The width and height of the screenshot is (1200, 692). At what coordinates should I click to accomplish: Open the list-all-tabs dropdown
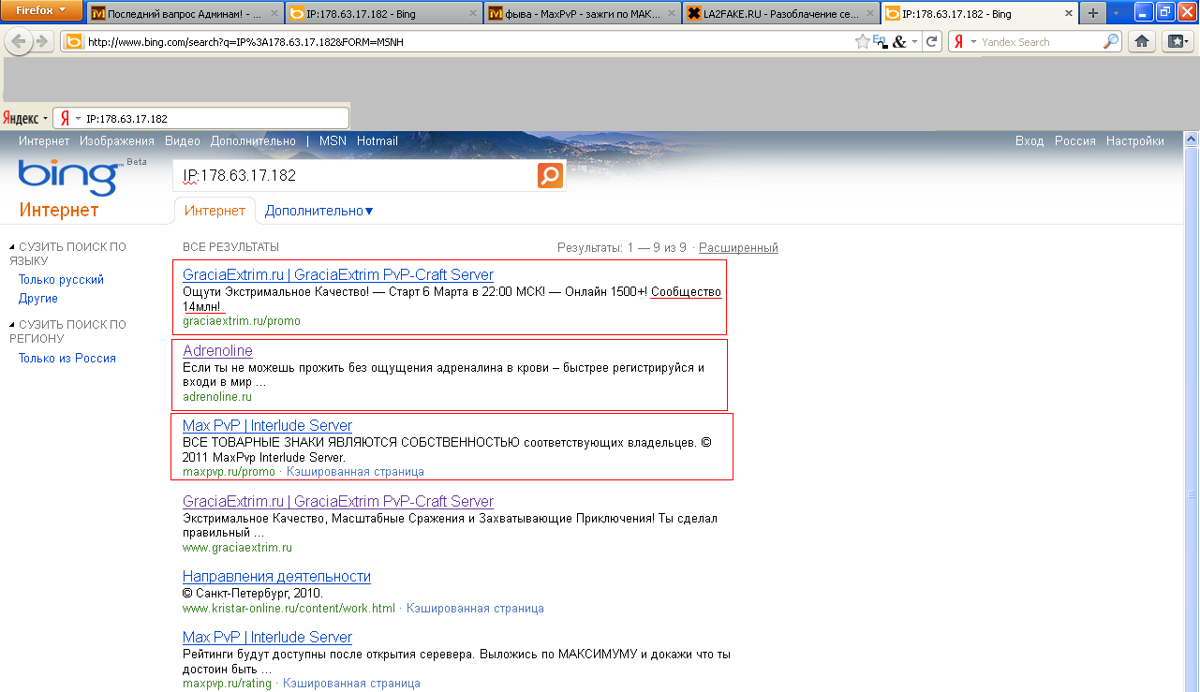click(x=1116, y=13)
